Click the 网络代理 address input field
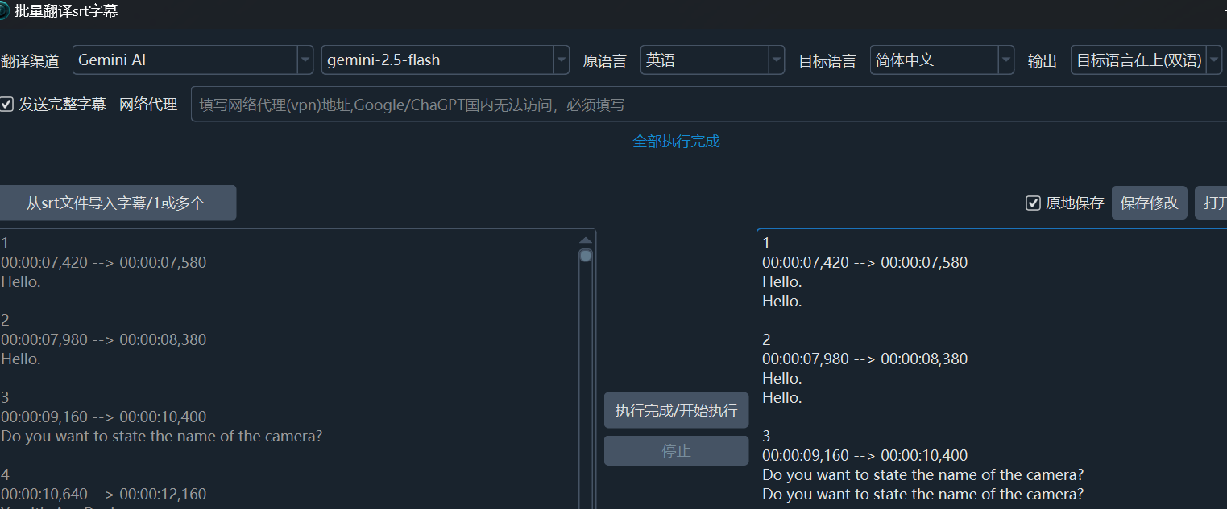The image size is (1227, 509). [x=709, y=105]
